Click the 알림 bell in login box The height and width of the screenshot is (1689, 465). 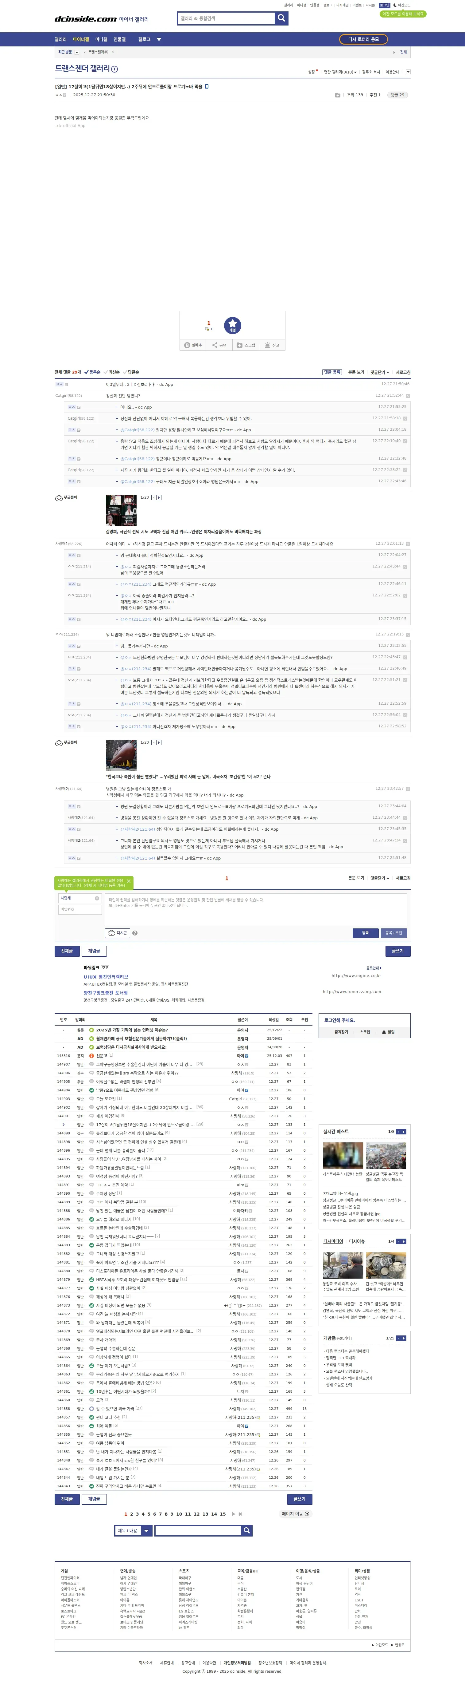(x=388, y=1031)
